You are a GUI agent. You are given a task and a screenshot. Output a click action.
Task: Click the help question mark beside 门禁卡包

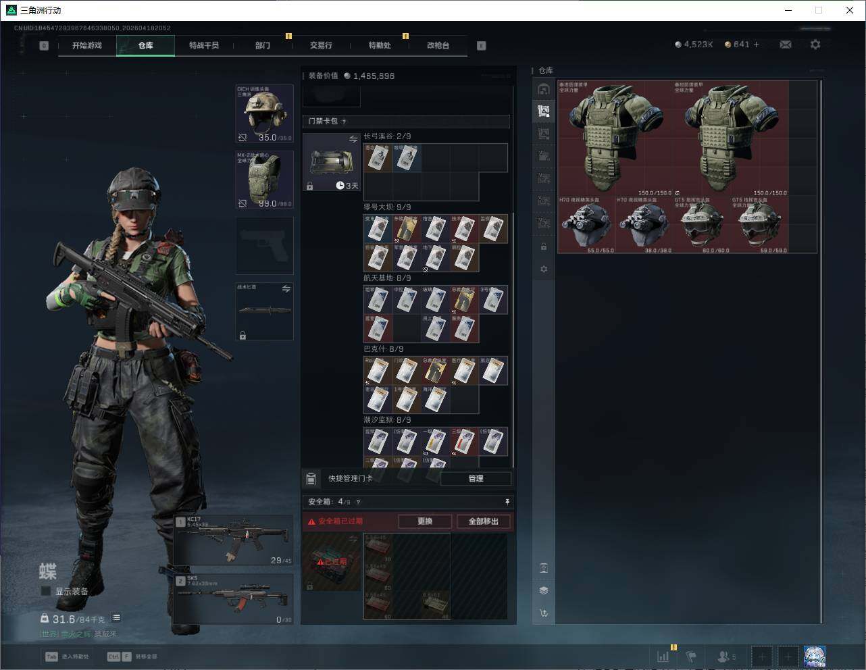(345, 122)
